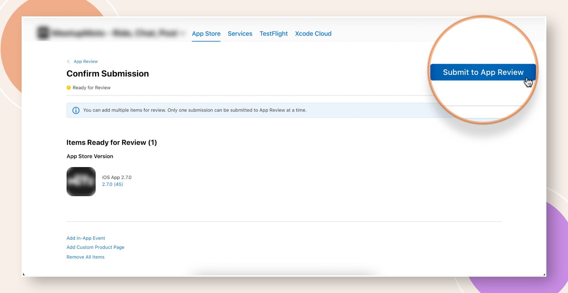Select the Confirm Submission heading
568x293 pixels.
pos(108,74)
